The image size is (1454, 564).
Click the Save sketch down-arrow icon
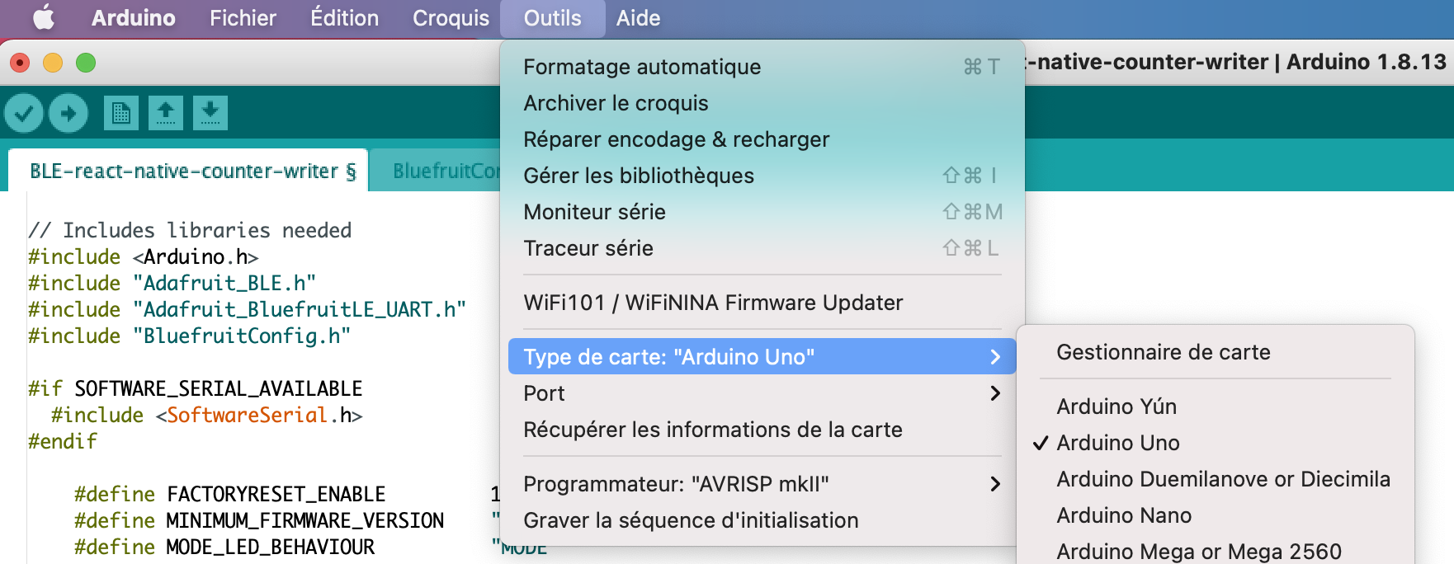210,113
